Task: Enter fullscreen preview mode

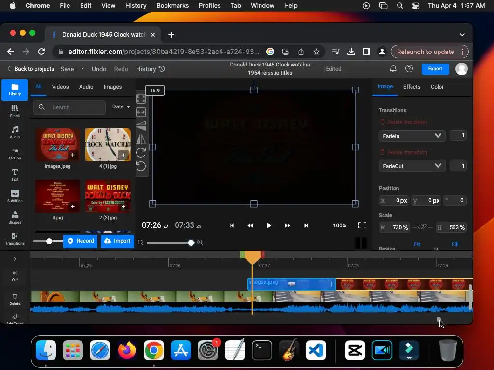Action: pyautogui.click(x=362, y=225)
